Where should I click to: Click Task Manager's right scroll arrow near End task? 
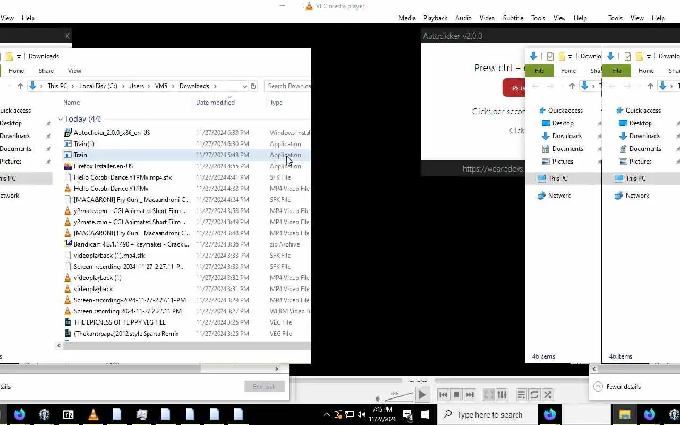pos(276,369)
